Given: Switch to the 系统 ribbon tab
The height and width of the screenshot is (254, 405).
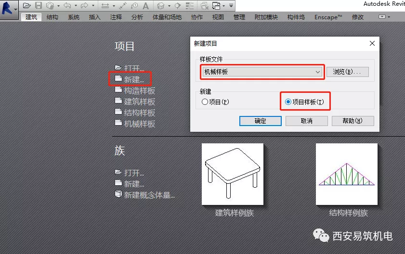Looking at the screenshot, I should pos(74,17).
